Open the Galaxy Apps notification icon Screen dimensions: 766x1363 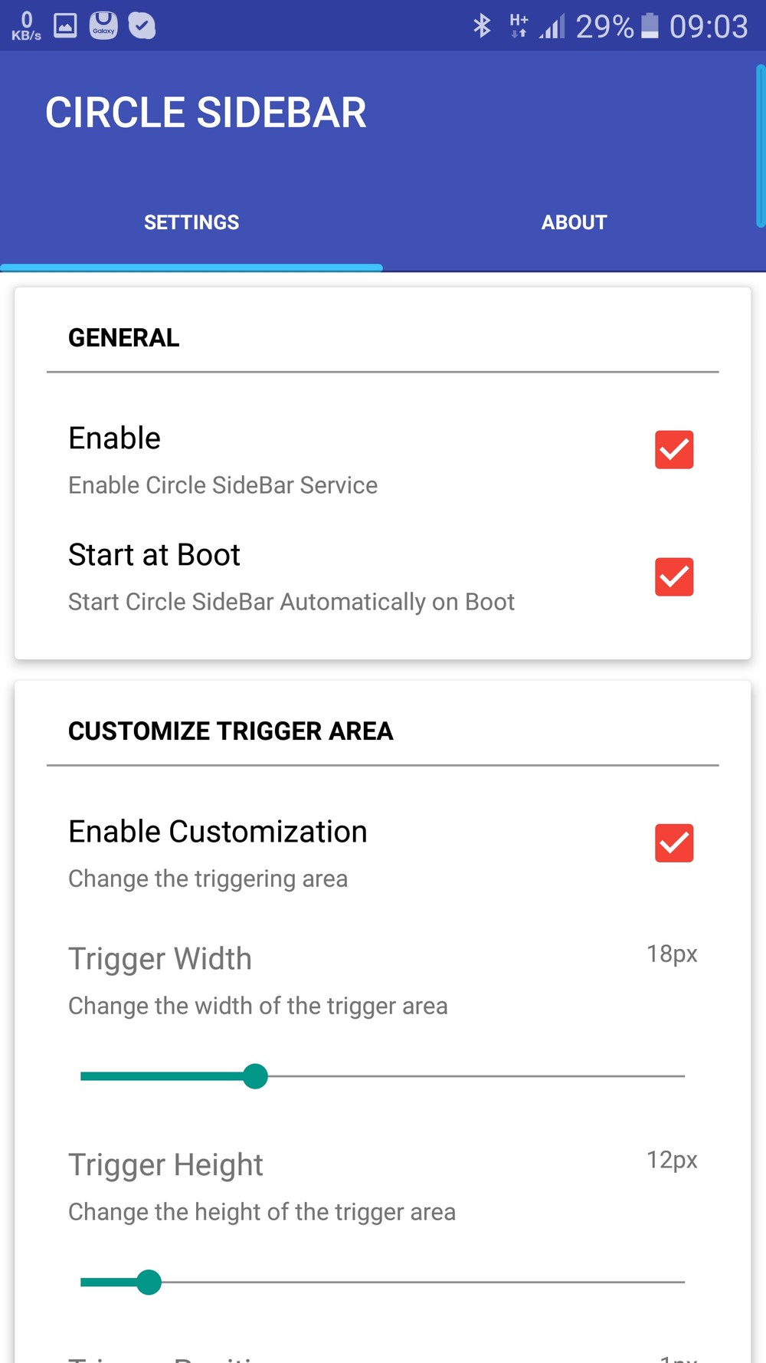click(103, 26)
